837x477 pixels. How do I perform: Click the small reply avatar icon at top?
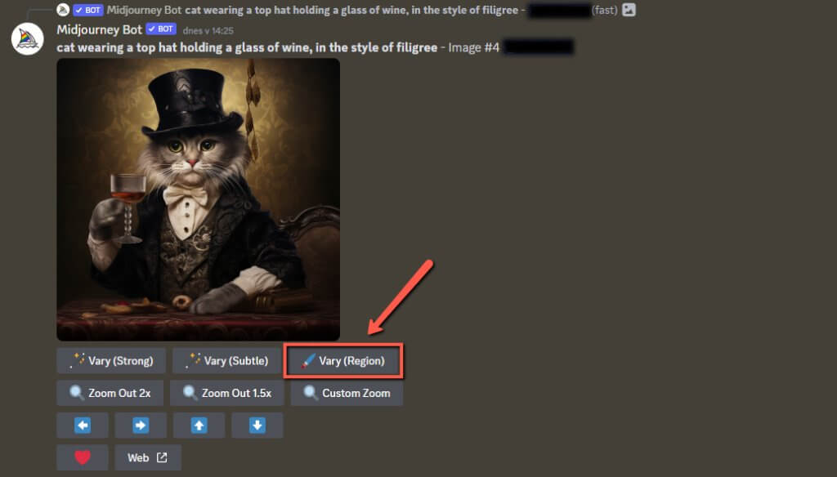(x=63, y=10)
